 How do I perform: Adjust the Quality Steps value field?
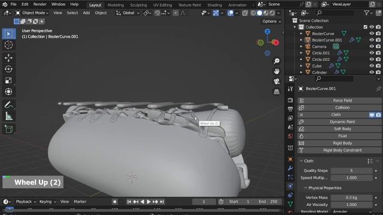(x=351, y=171)
